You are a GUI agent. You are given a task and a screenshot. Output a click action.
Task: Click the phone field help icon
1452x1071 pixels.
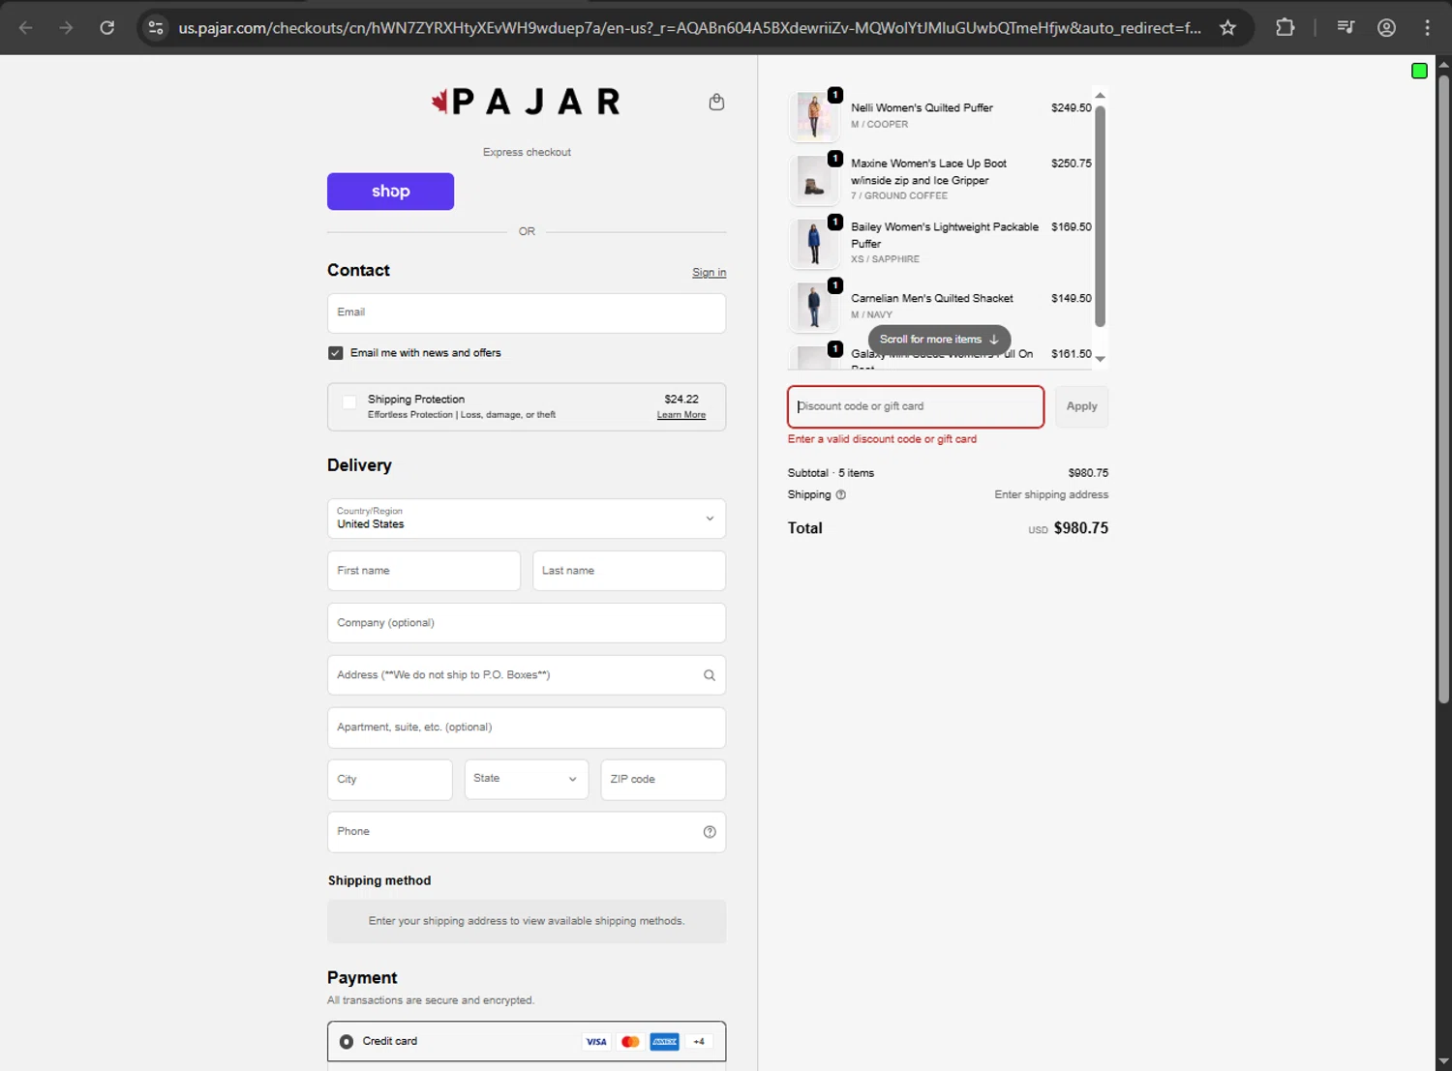(x=710, y=832)
